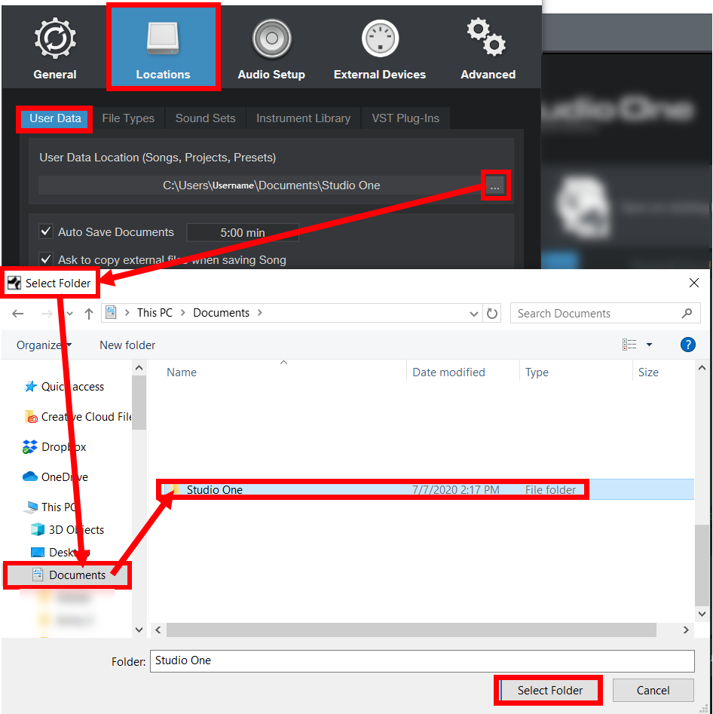The height and width of the screenshot is (714, 713).
Task: Select Documents in the navigation tree
Action: click(77, 575)
